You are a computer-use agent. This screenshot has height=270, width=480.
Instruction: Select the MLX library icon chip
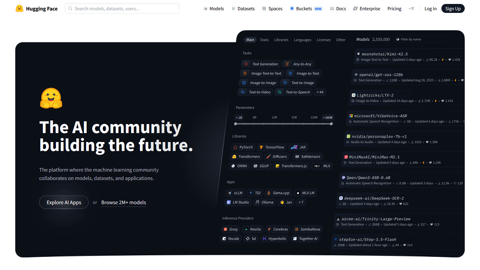(322, 166)
